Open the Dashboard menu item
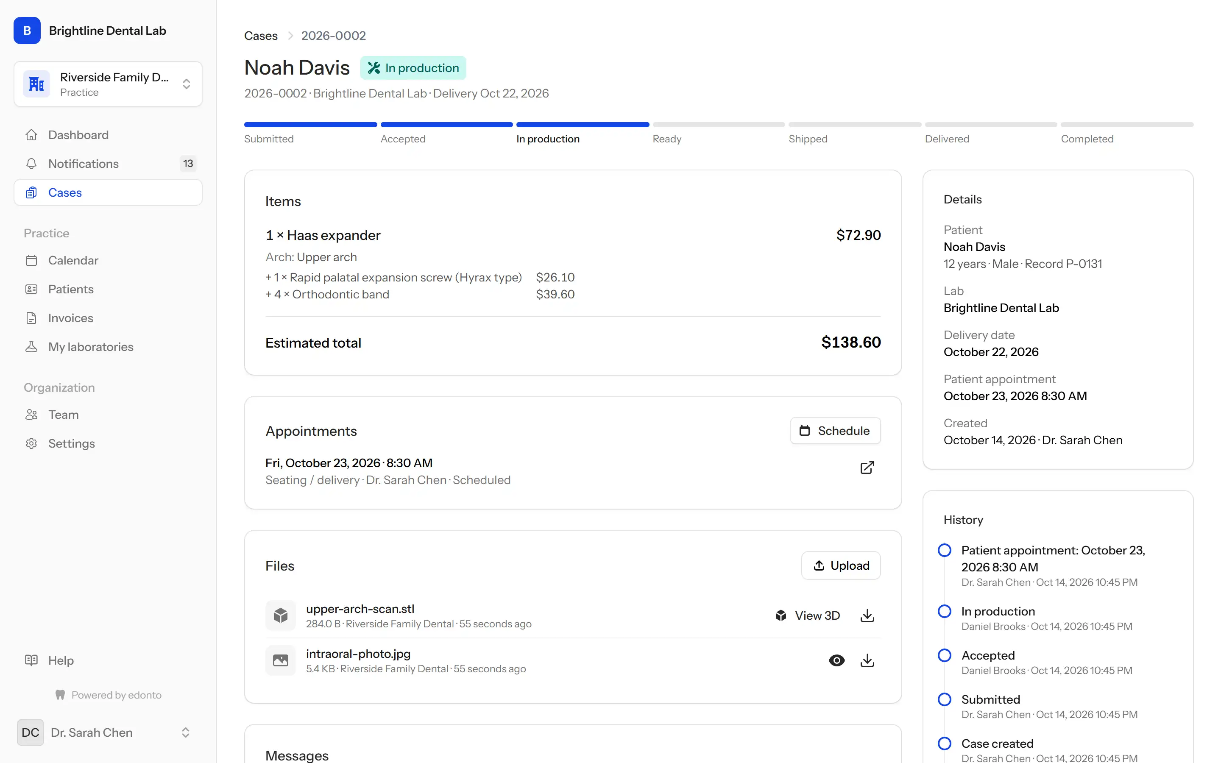 pos(108,135)
